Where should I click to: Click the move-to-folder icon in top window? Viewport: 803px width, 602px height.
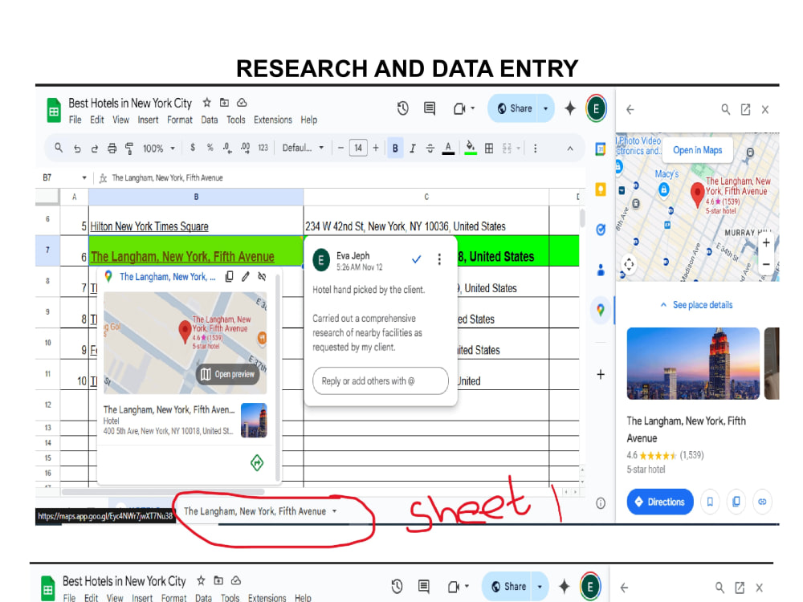pos(224,103)
